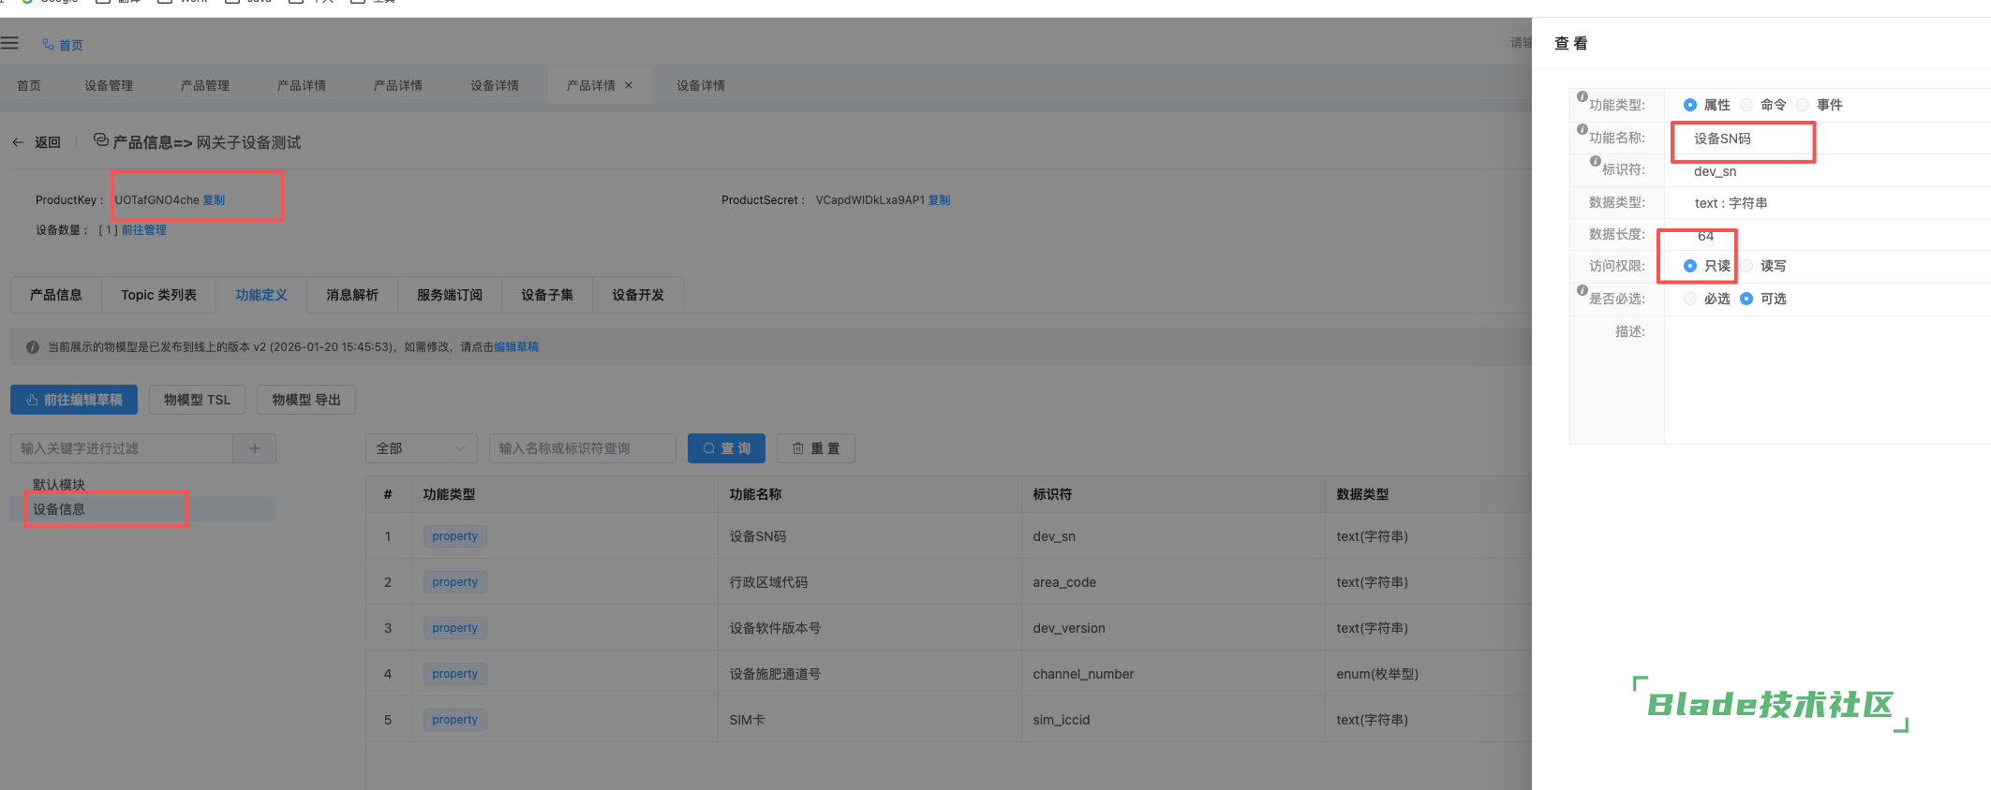The width and height of the screenshot is (1991, 790).
Task: Choose the 必选 radio option
Action: 1690,299
